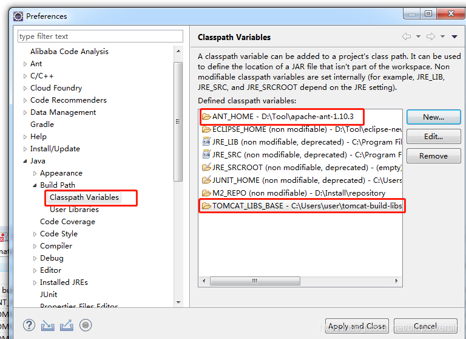Click Apply and Close button
Screen dimensions: 466x339
[357, 326]
